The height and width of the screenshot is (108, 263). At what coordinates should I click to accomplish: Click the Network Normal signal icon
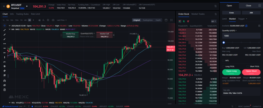click(x=3, y=106)
